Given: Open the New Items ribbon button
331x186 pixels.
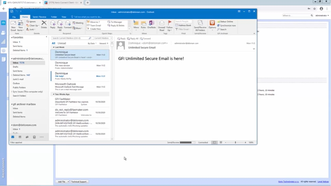Looking at the screenshot, I should pos(20,26).
